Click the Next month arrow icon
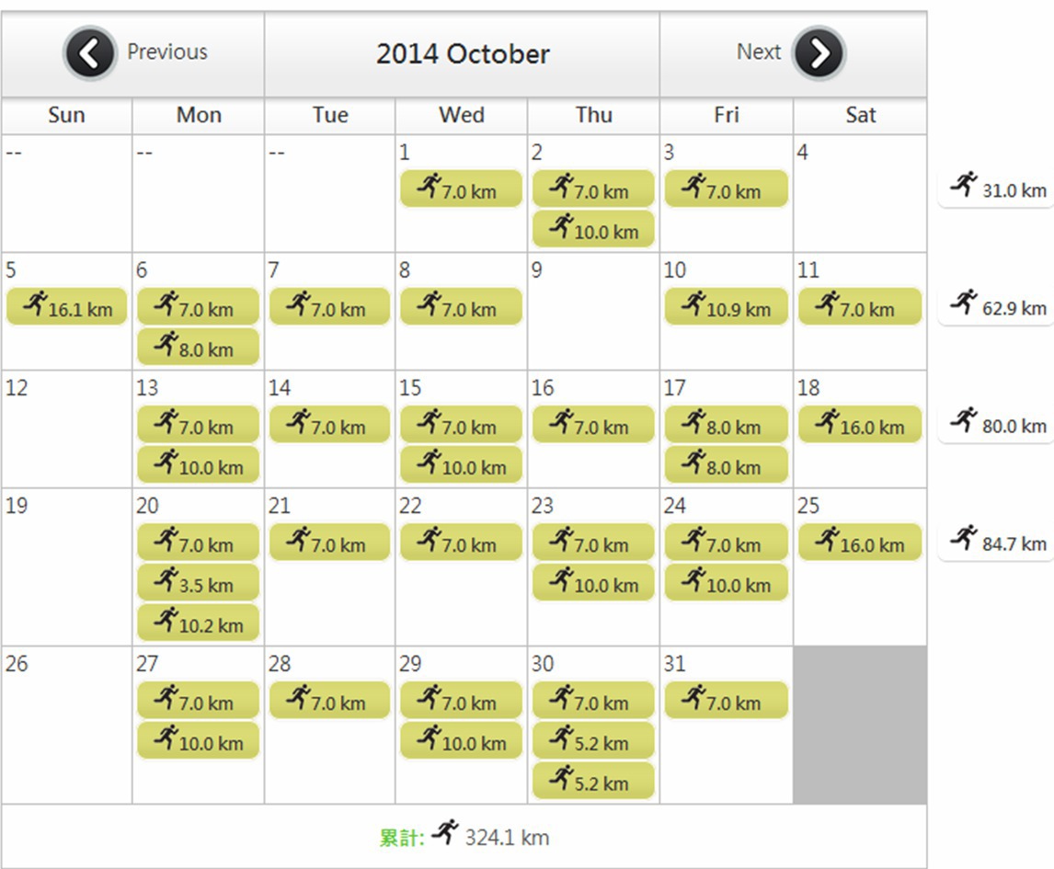Image resolution: width=1054 pixels, height=869 pixels. coord(818,53)
